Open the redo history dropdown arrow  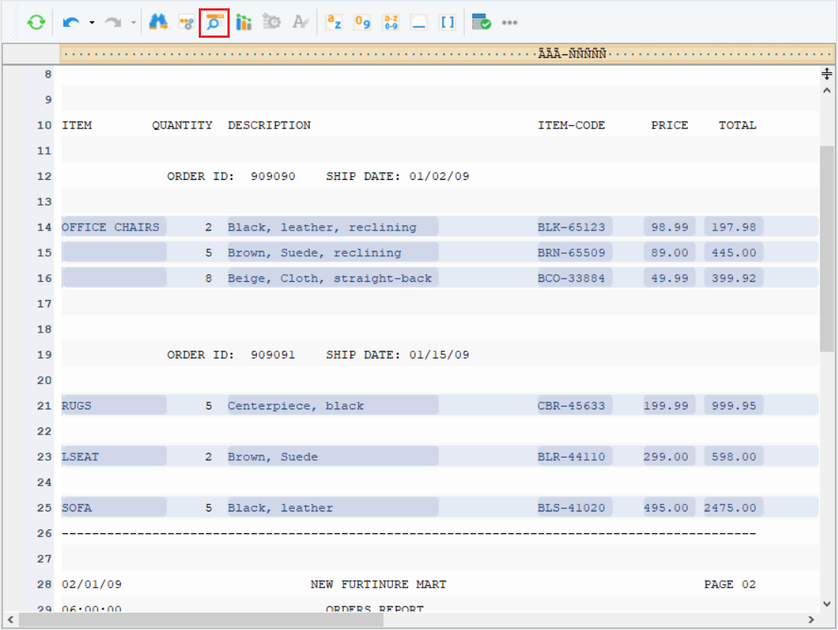tap(133, 23)
